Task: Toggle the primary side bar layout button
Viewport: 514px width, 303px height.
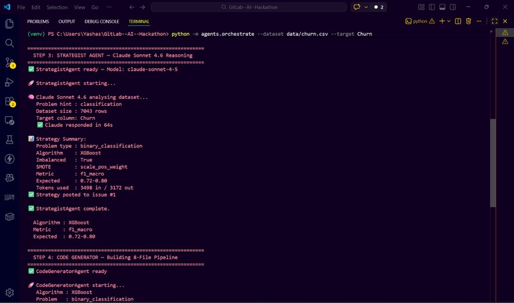Action: (432, 7)
